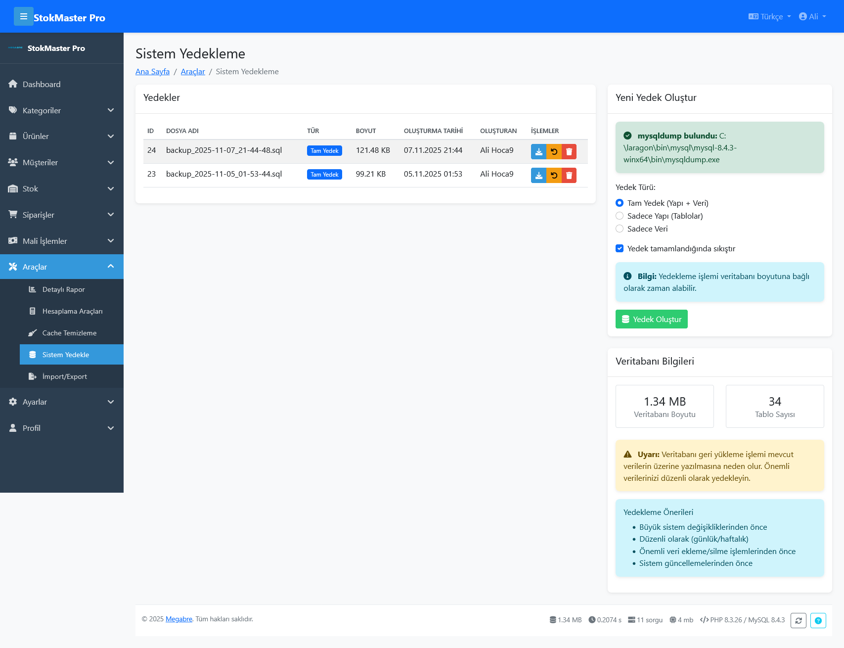Screen dimensions: 844x648
Task: Download the backup_2025-11-07 file
Action: [538, 151]
